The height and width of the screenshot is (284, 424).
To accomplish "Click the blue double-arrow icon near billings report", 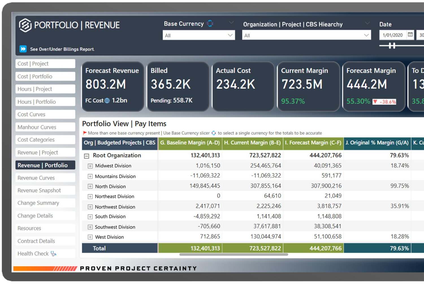I will (x=23, y=49).
